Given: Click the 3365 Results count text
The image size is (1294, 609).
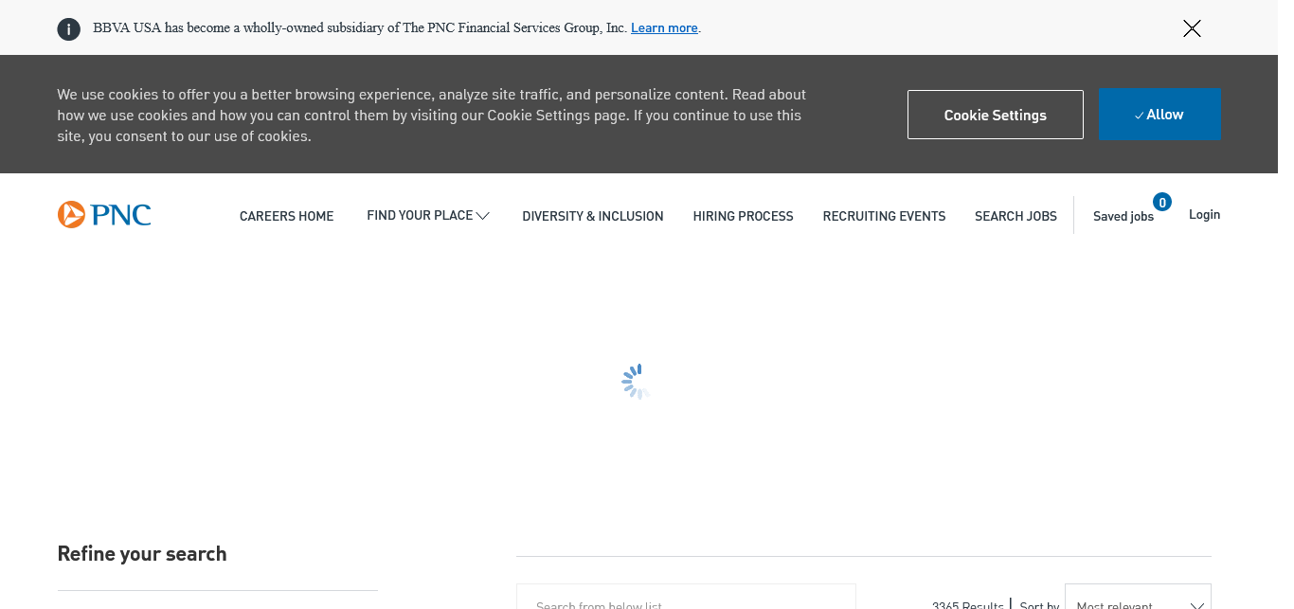Looking at the screenshot, I should [x=967, y=604].
